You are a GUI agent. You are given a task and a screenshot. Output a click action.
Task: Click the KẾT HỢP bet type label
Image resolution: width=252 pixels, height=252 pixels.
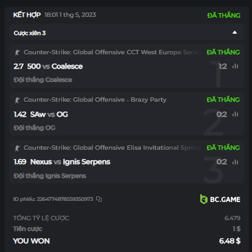click(x=27, y=15)
